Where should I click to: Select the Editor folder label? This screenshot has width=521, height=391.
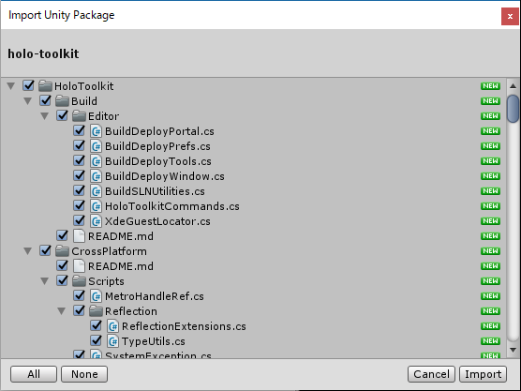[x=103, y=116]
